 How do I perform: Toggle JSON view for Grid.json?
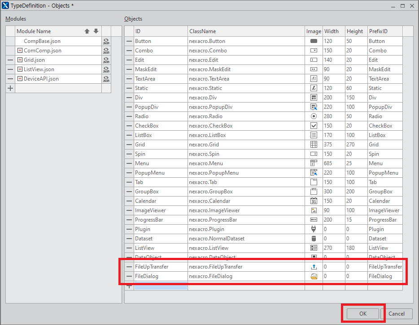click(x=106, y=60)
